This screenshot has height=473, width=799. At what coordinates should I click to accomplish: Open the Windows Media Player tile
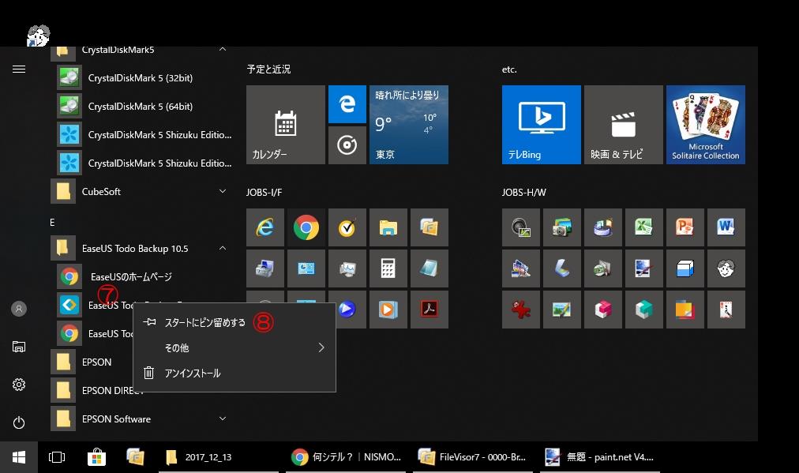388,310
